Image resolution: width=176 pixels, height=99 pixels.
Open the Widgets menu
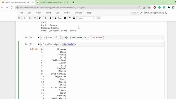[x=79, y=13]
